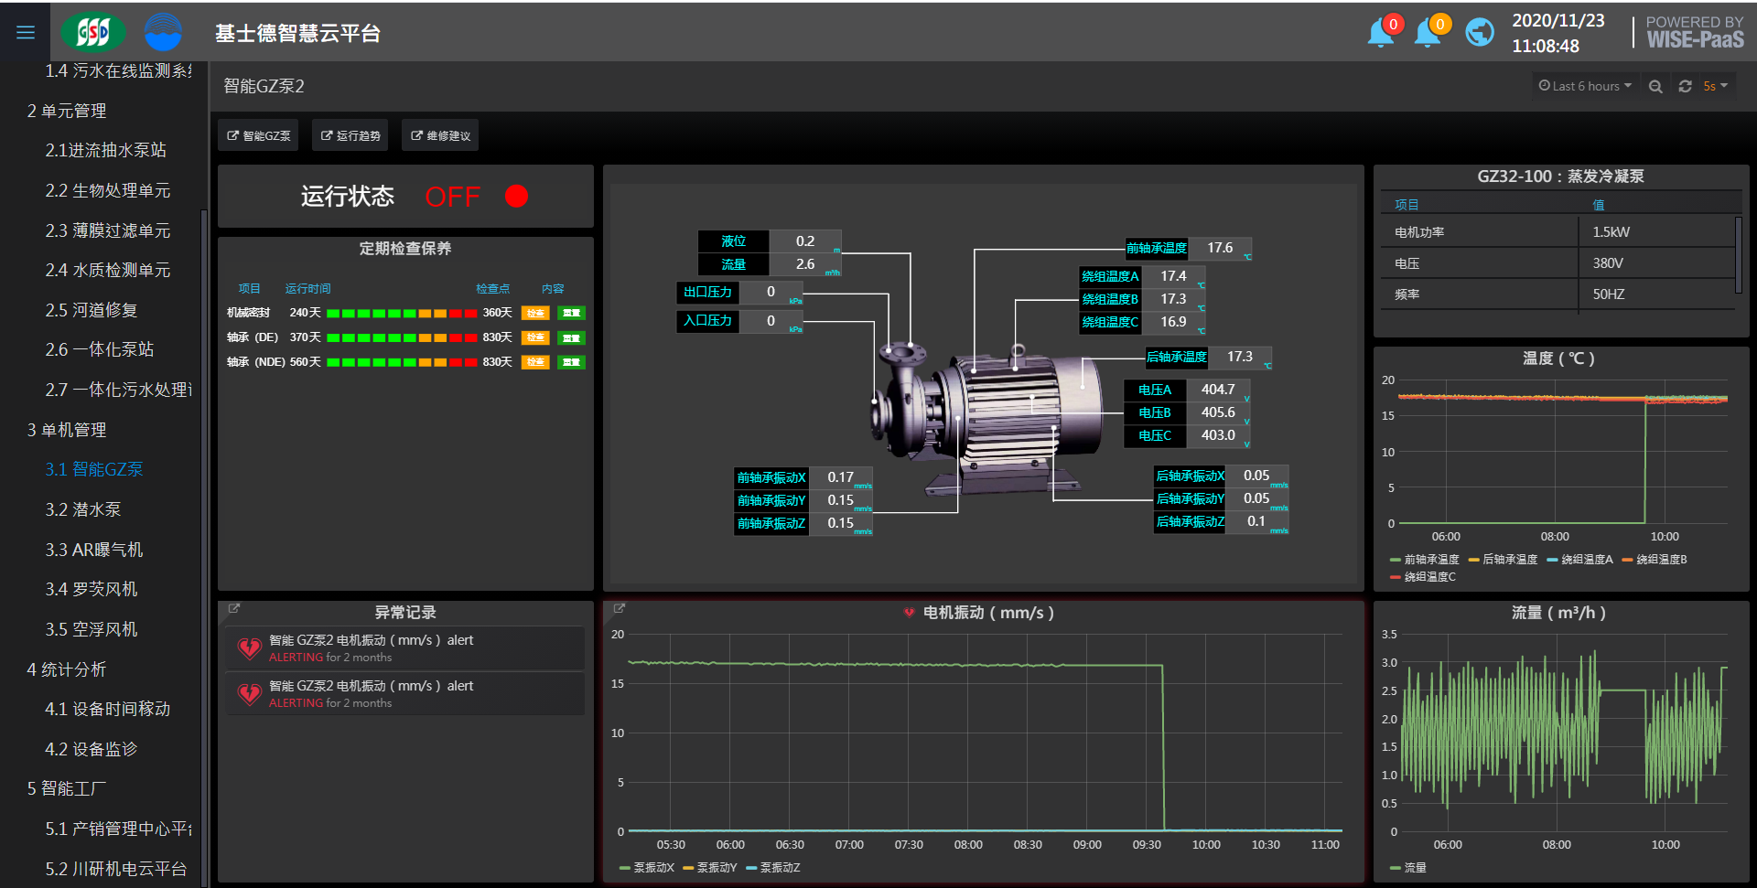This screenshot has height=888, width=1757.
Task: Click share icon on 异常记录 panel
Action: (x=234, y=608)
